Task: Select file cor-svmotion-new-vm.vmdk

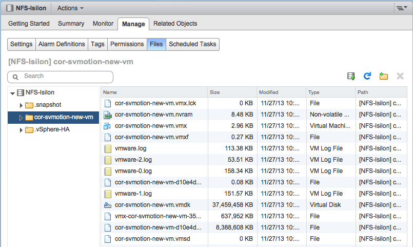Action: coord(152,205)
